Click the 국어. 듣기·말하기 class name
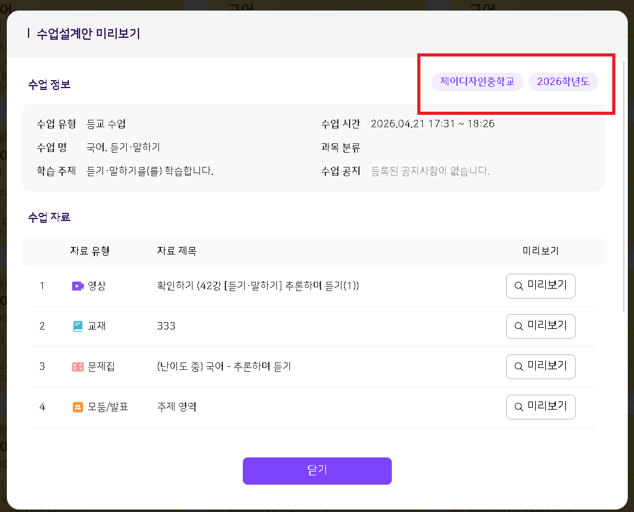 click(124, 148)
